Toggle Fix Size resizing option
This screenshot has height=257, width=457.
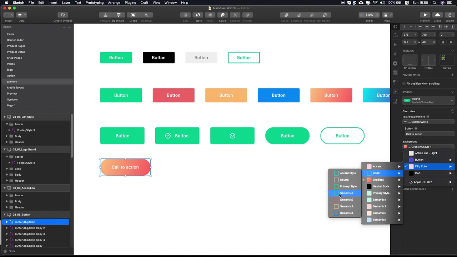pos(428,60)
